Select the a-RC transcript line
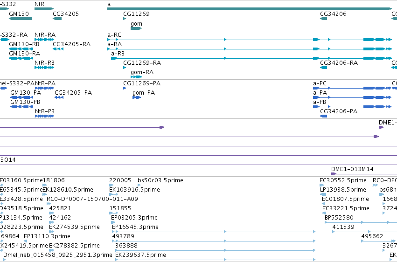 [250, 40]
